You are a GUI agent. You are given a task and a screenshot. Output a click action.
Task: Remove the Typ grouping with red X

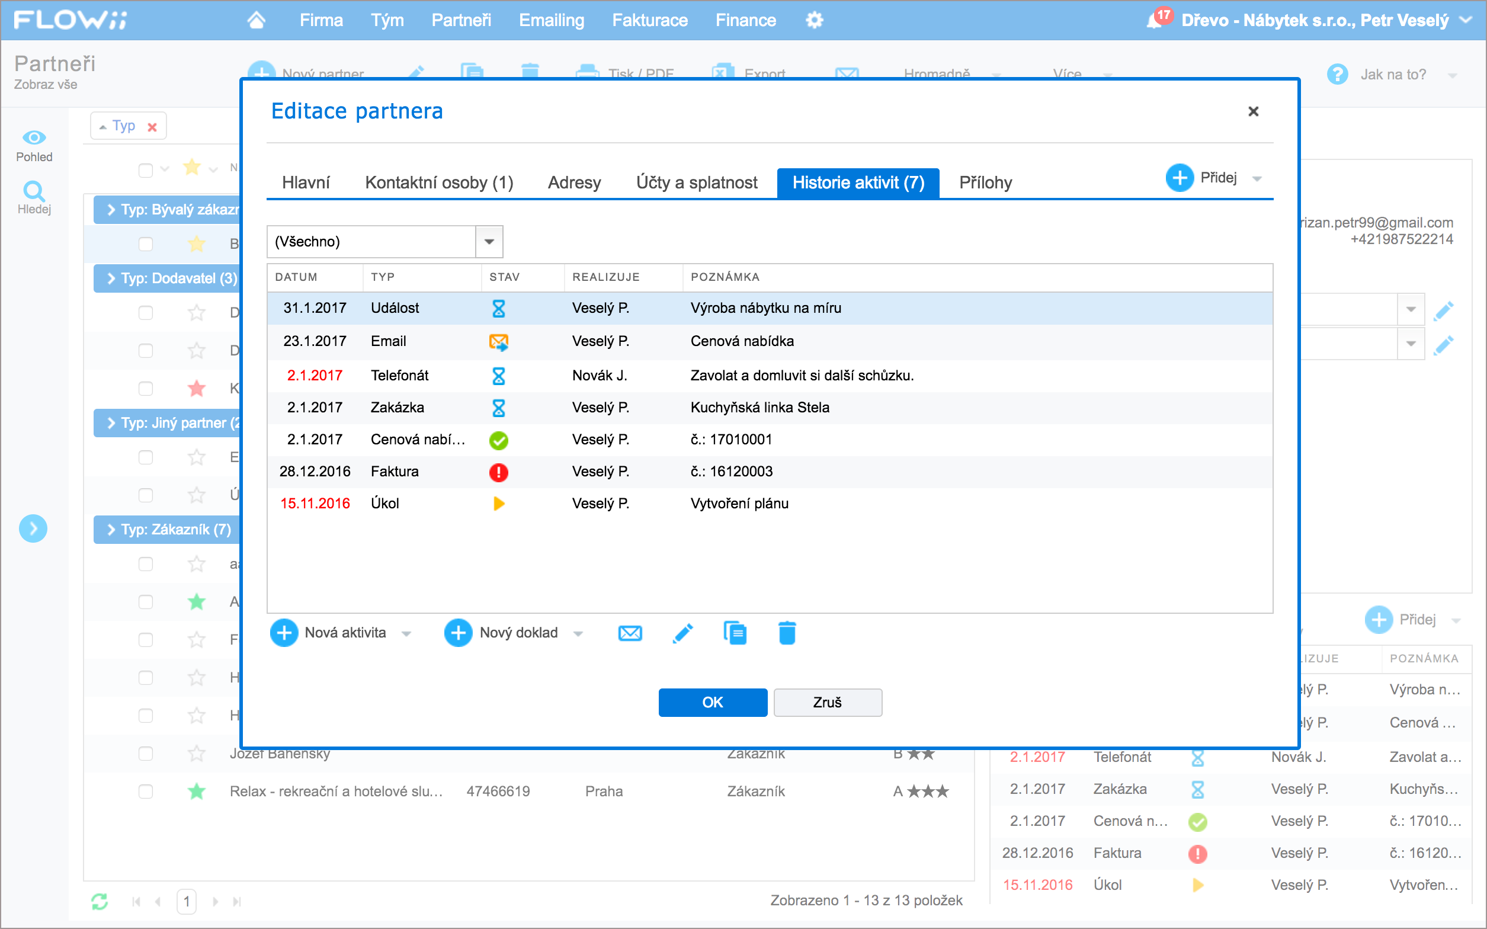coord(152,127)
